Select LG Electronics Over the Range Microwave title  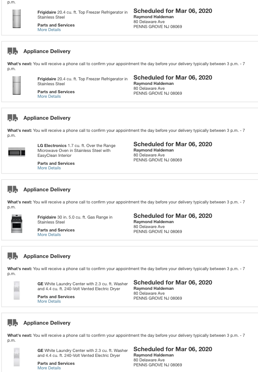tap(77, 150)
